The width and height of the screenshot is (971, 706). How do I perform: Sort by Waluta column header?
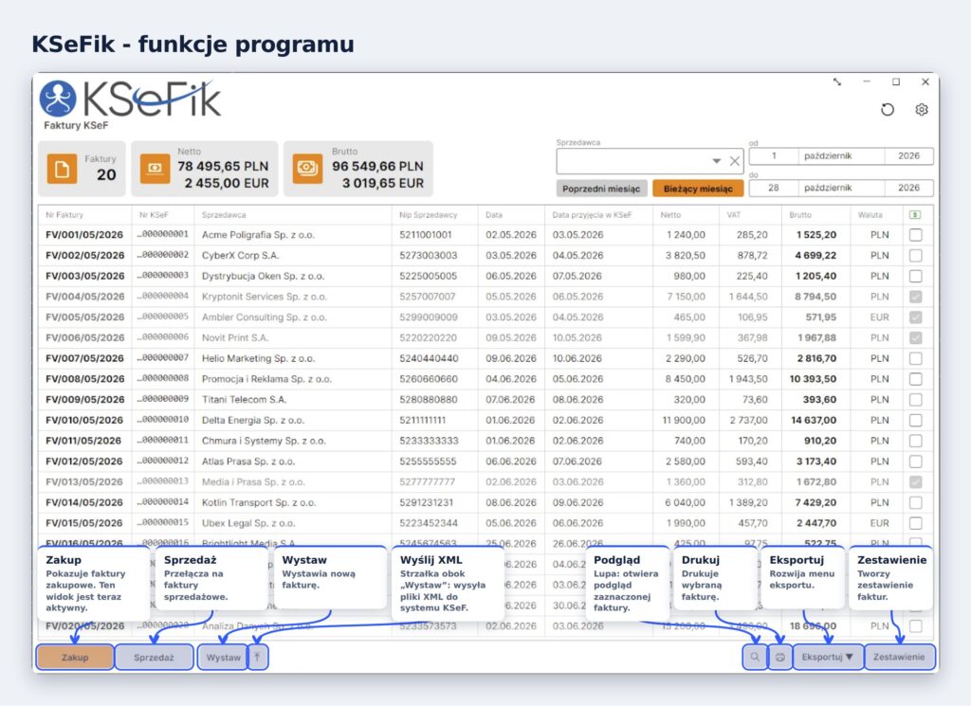pos(870,215)
